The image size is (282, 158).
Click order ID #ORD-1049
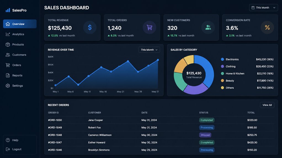click(x=55, y=127)
